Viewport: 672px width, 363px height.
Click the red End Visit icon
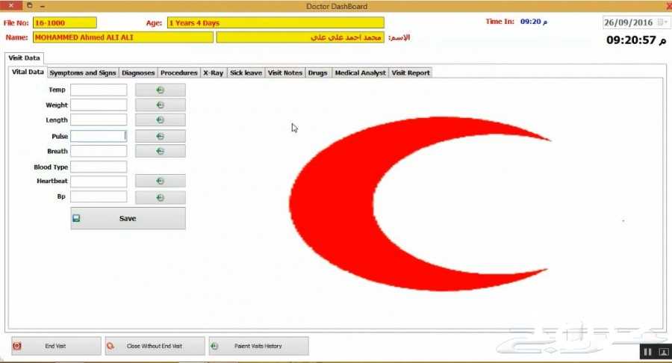(x=16, y=346)
